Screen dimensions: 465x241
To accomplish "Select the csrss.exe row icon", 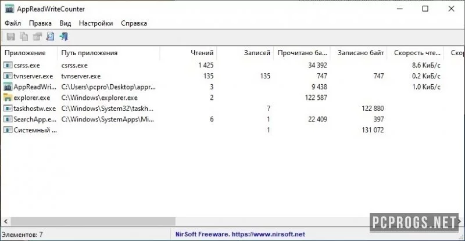I will click(8, 65).
